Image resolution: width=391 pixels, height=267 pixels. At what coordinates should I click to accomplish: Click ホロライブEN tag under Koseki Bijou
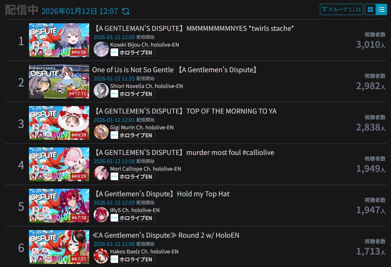click(133, 52)
